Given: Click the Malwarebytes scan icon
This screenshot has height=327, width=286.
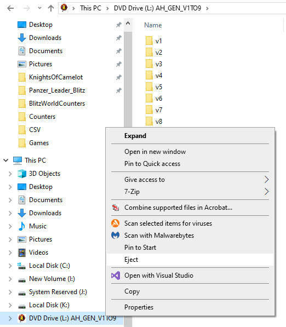Looking at the screenshot, I should (116, 235).
